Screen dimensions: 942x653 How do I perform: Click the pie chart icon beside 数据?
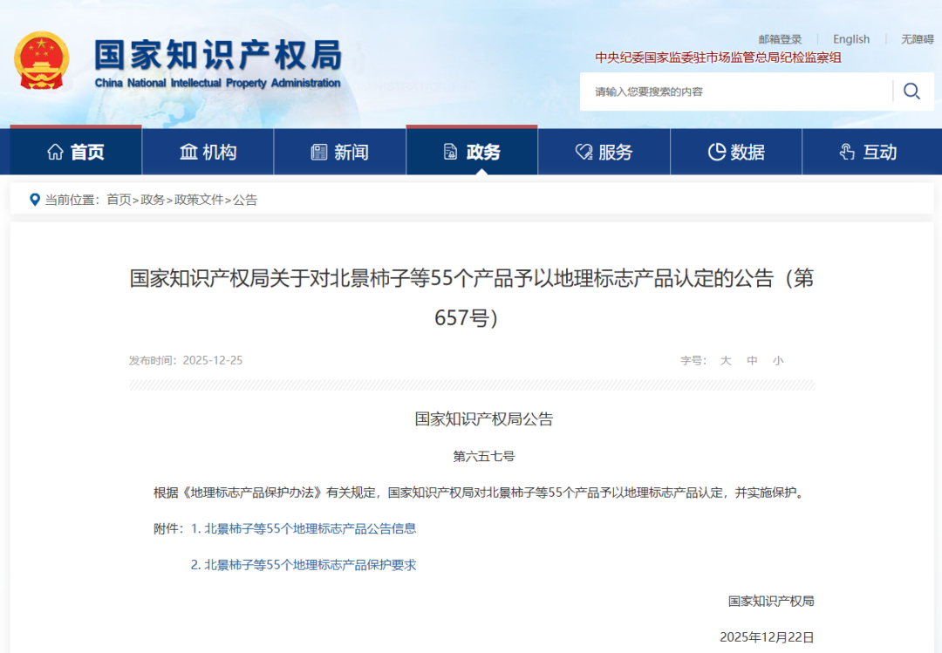coord(716,153)
